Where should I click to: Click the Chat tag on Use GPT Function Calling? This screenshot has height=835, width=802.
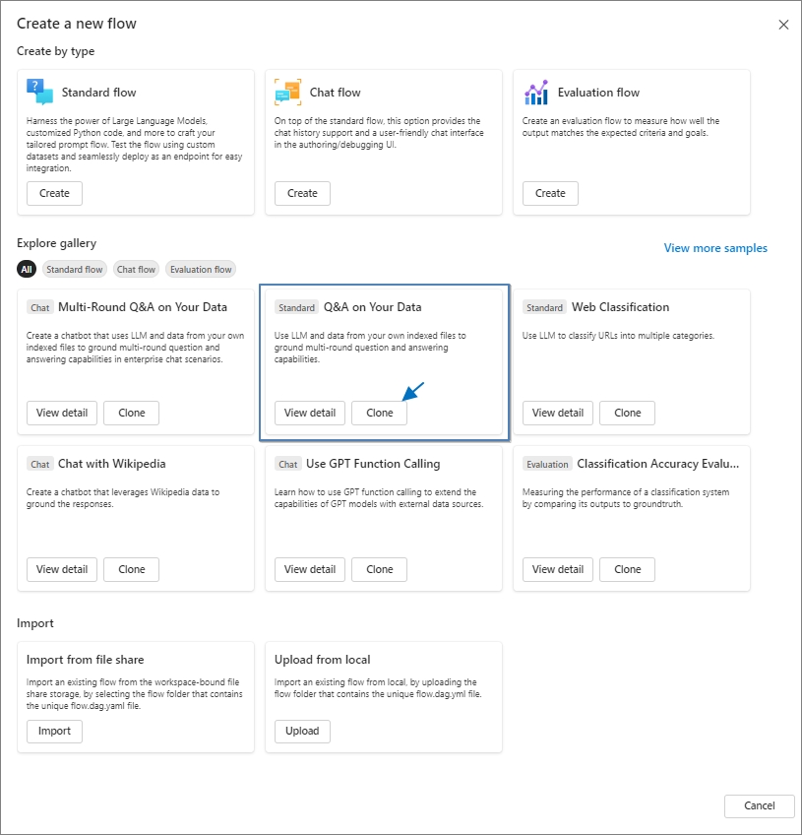(288, 465)
